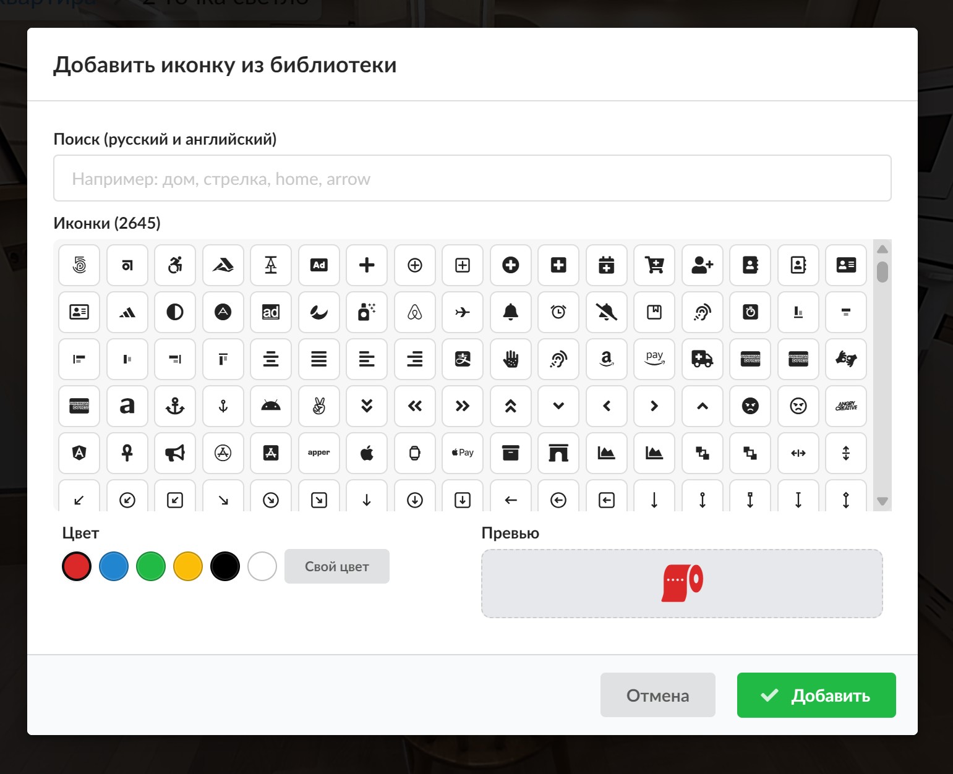This screenshot has height=774, width=953.
Task: Choose the blue color swatch
Action: click(114, 566)
